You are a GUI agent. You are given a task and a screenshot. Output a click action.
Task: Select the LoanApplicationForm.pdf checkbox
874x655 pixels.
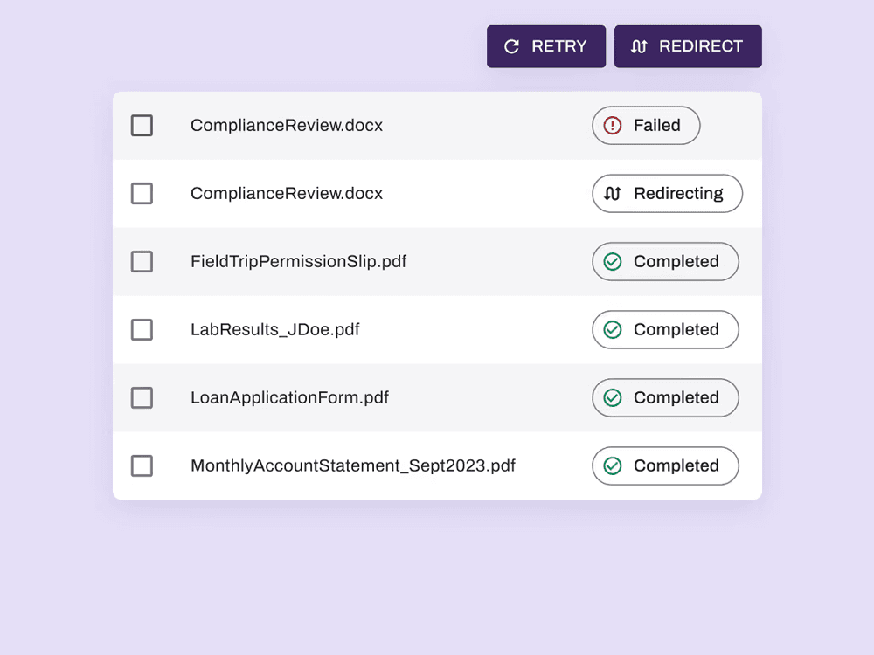[142, 397]
